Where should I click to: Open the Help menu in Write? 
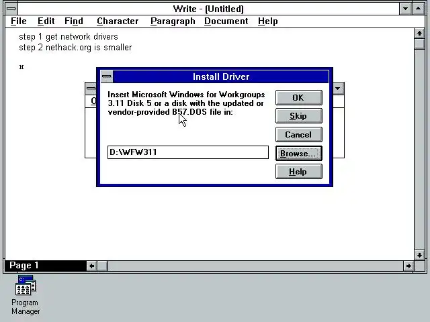tap(267, 21)
